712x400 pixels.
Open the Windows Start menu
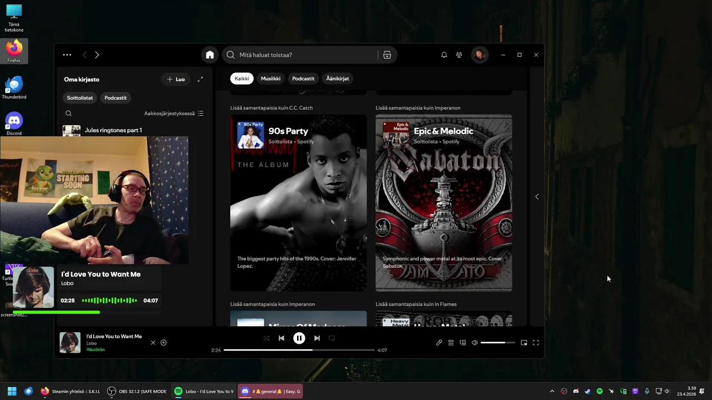click(12, 391)
